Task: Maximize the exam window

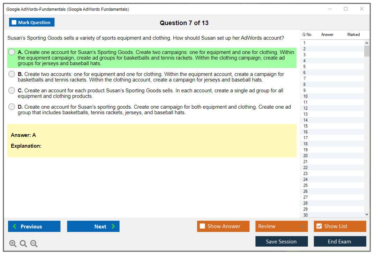Action: coord(346,9)
